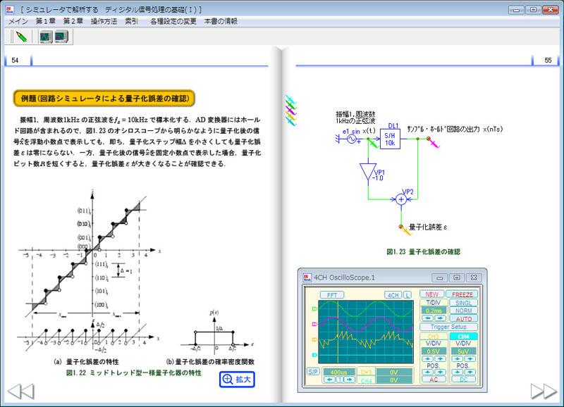
Task: Move CH4 POS. down arrow
Action: [x=457, y=372]
